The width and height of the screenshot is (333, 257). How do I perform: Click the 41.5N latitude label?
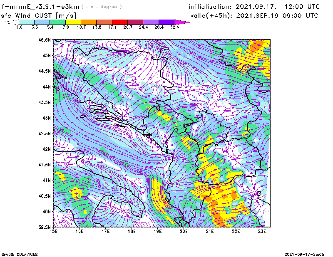coord(45,165)
